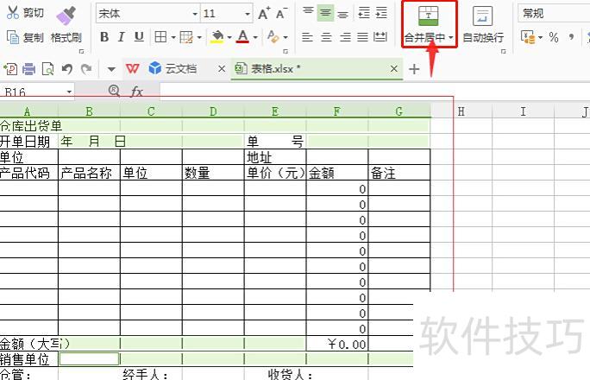Click the clear formatting eraser icon
Screen dimensions: 590x380
pos(273,37)
